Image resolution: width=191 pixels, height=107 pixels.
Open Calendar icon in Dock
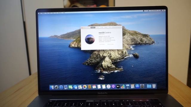pyautogui.click(x=94, y=87)
